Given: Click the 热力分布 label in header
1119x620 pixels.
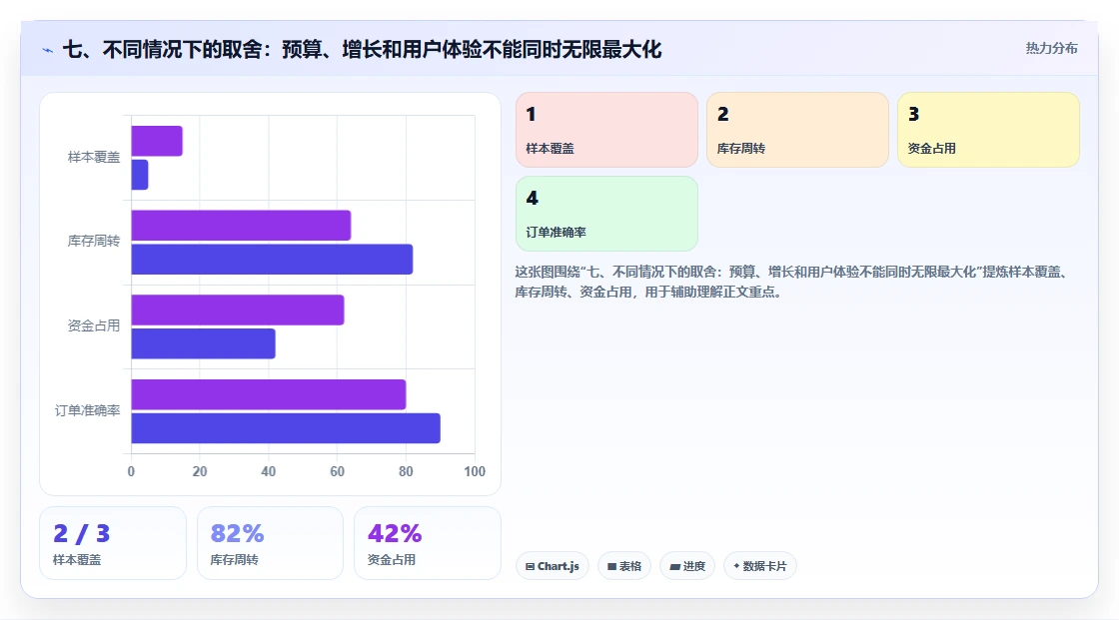Looking at the screenshot, I should click(x=1051, y=49).
